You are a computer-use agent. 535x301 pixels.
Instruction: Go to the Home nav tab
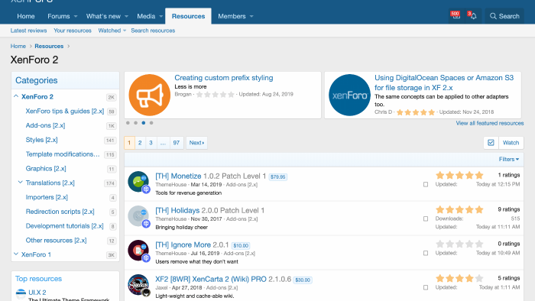coord(26,16)
